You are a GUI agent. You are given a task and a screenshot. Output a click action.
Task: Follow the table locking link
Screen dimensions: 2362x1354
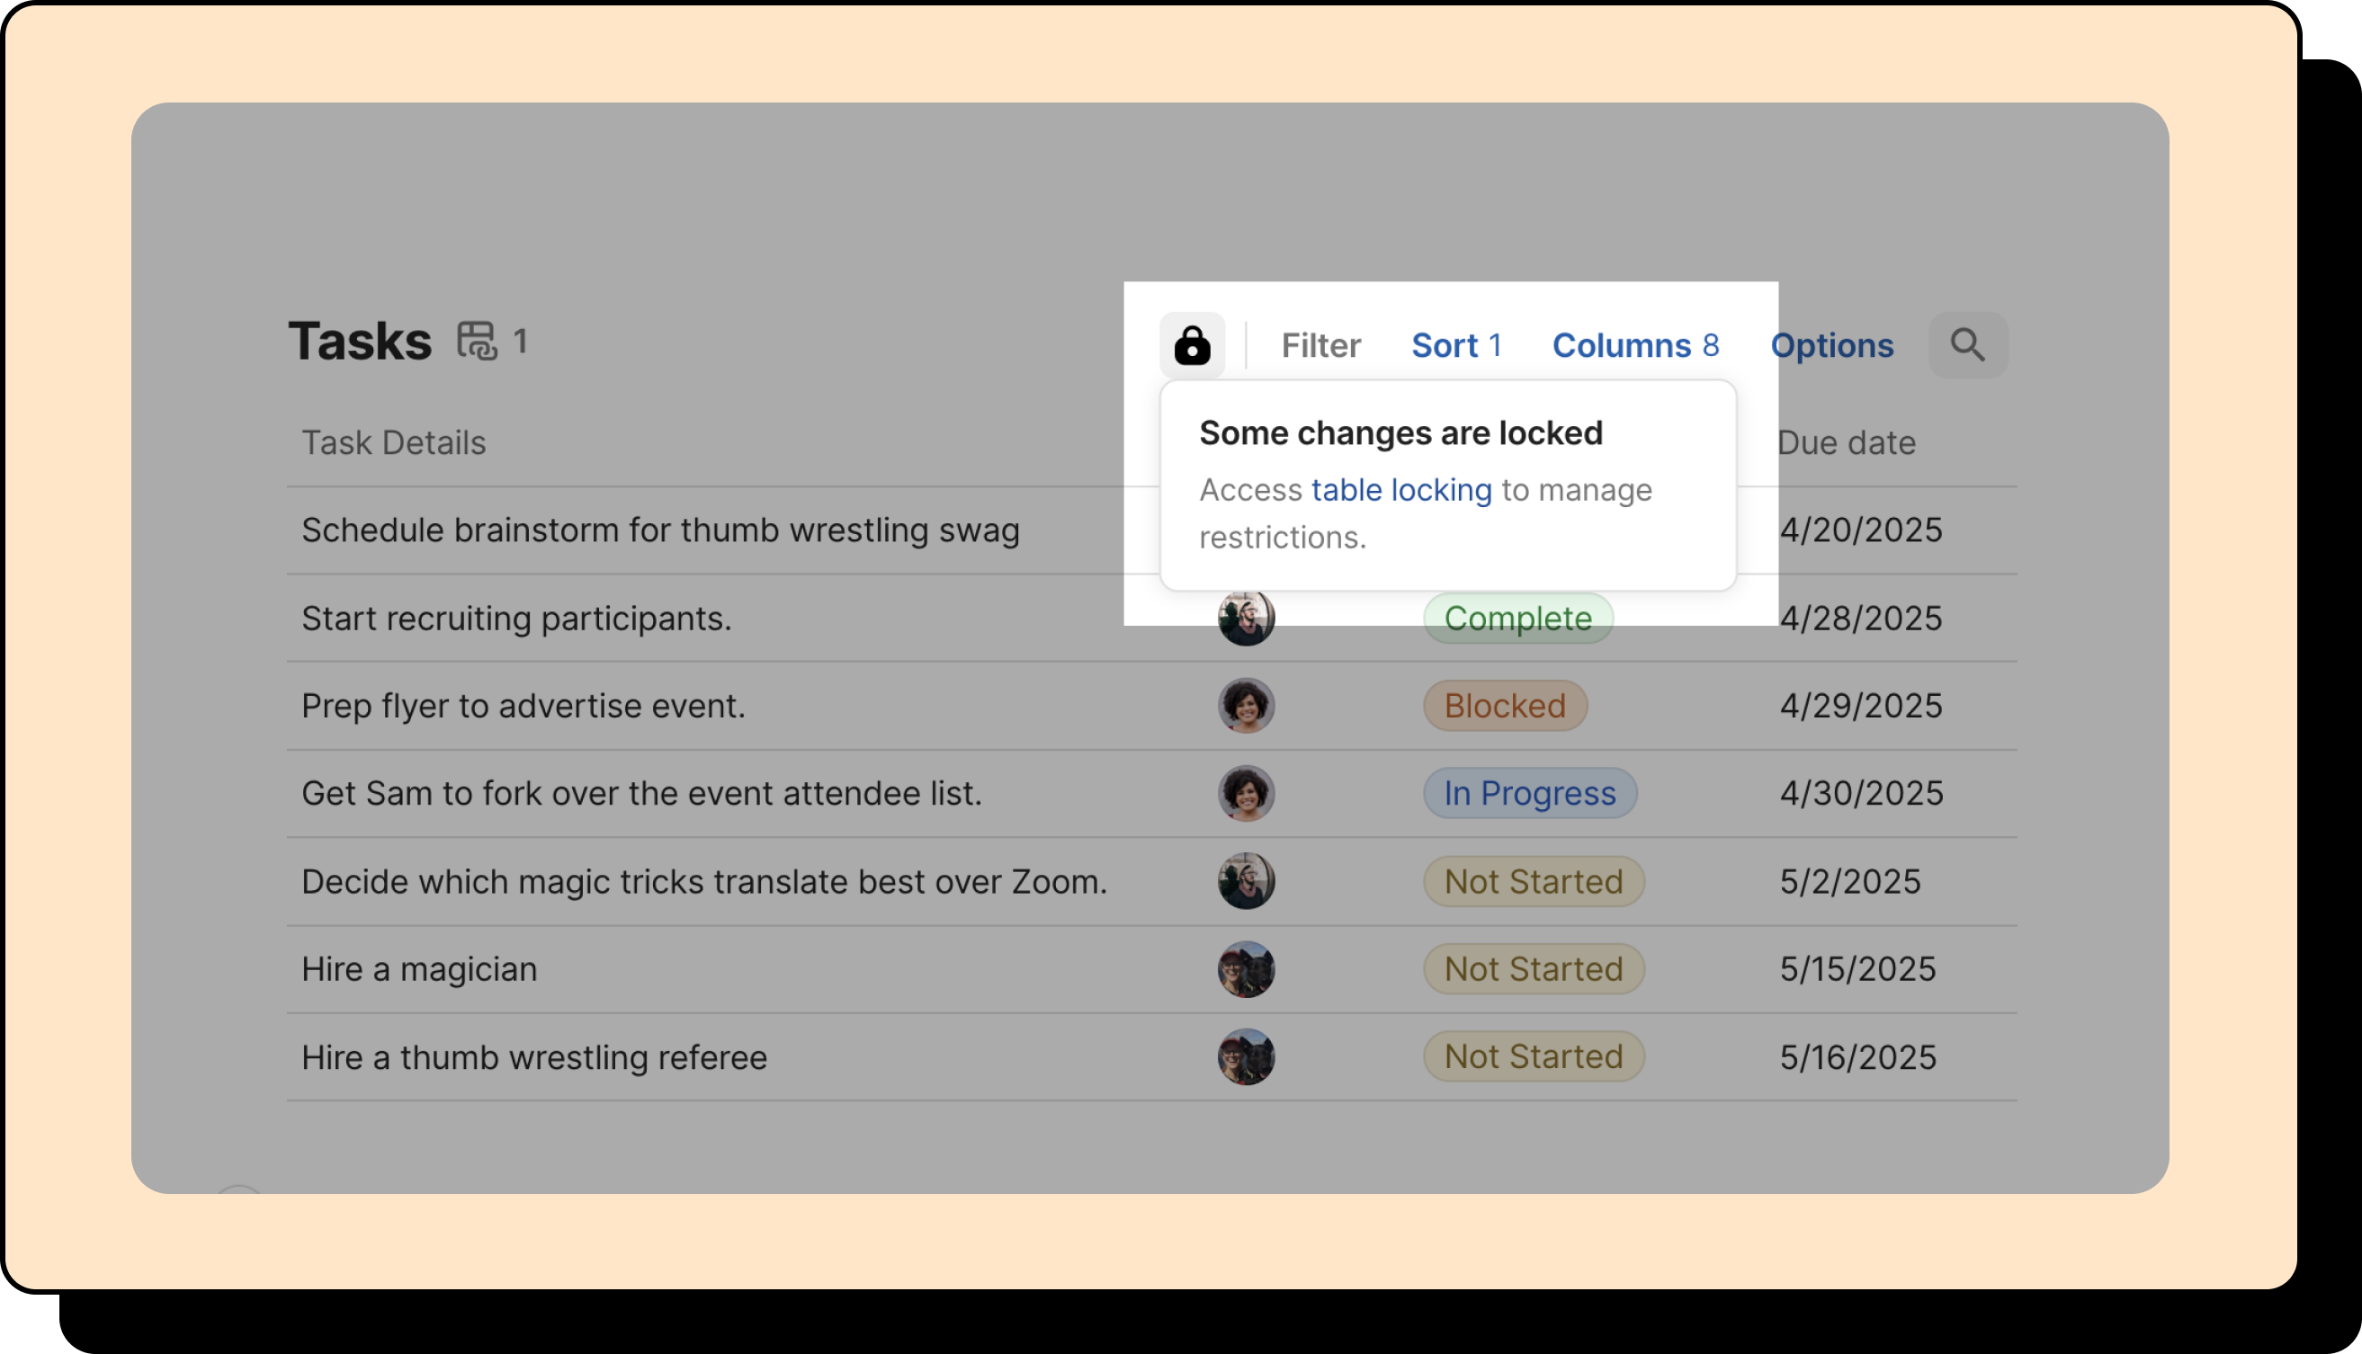point(1401,490)
